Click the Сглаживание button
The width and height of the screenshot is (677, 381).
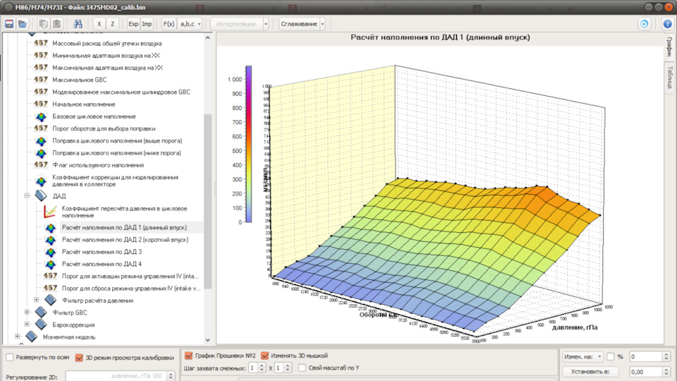(299, 24)
